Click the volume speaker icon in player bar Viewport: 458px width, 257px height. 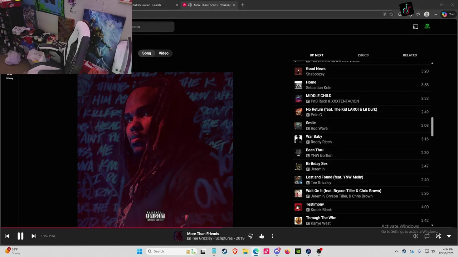click(415, 236)
